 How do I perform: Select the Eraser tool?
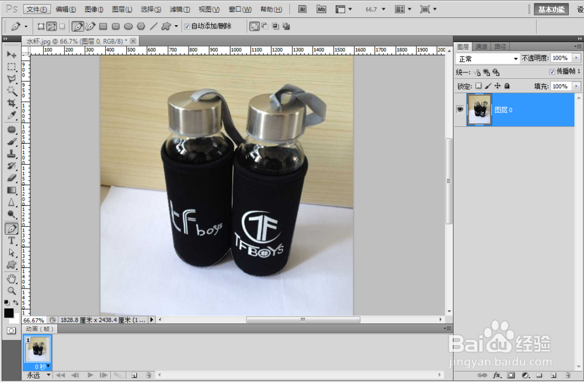tap(12, 178)
